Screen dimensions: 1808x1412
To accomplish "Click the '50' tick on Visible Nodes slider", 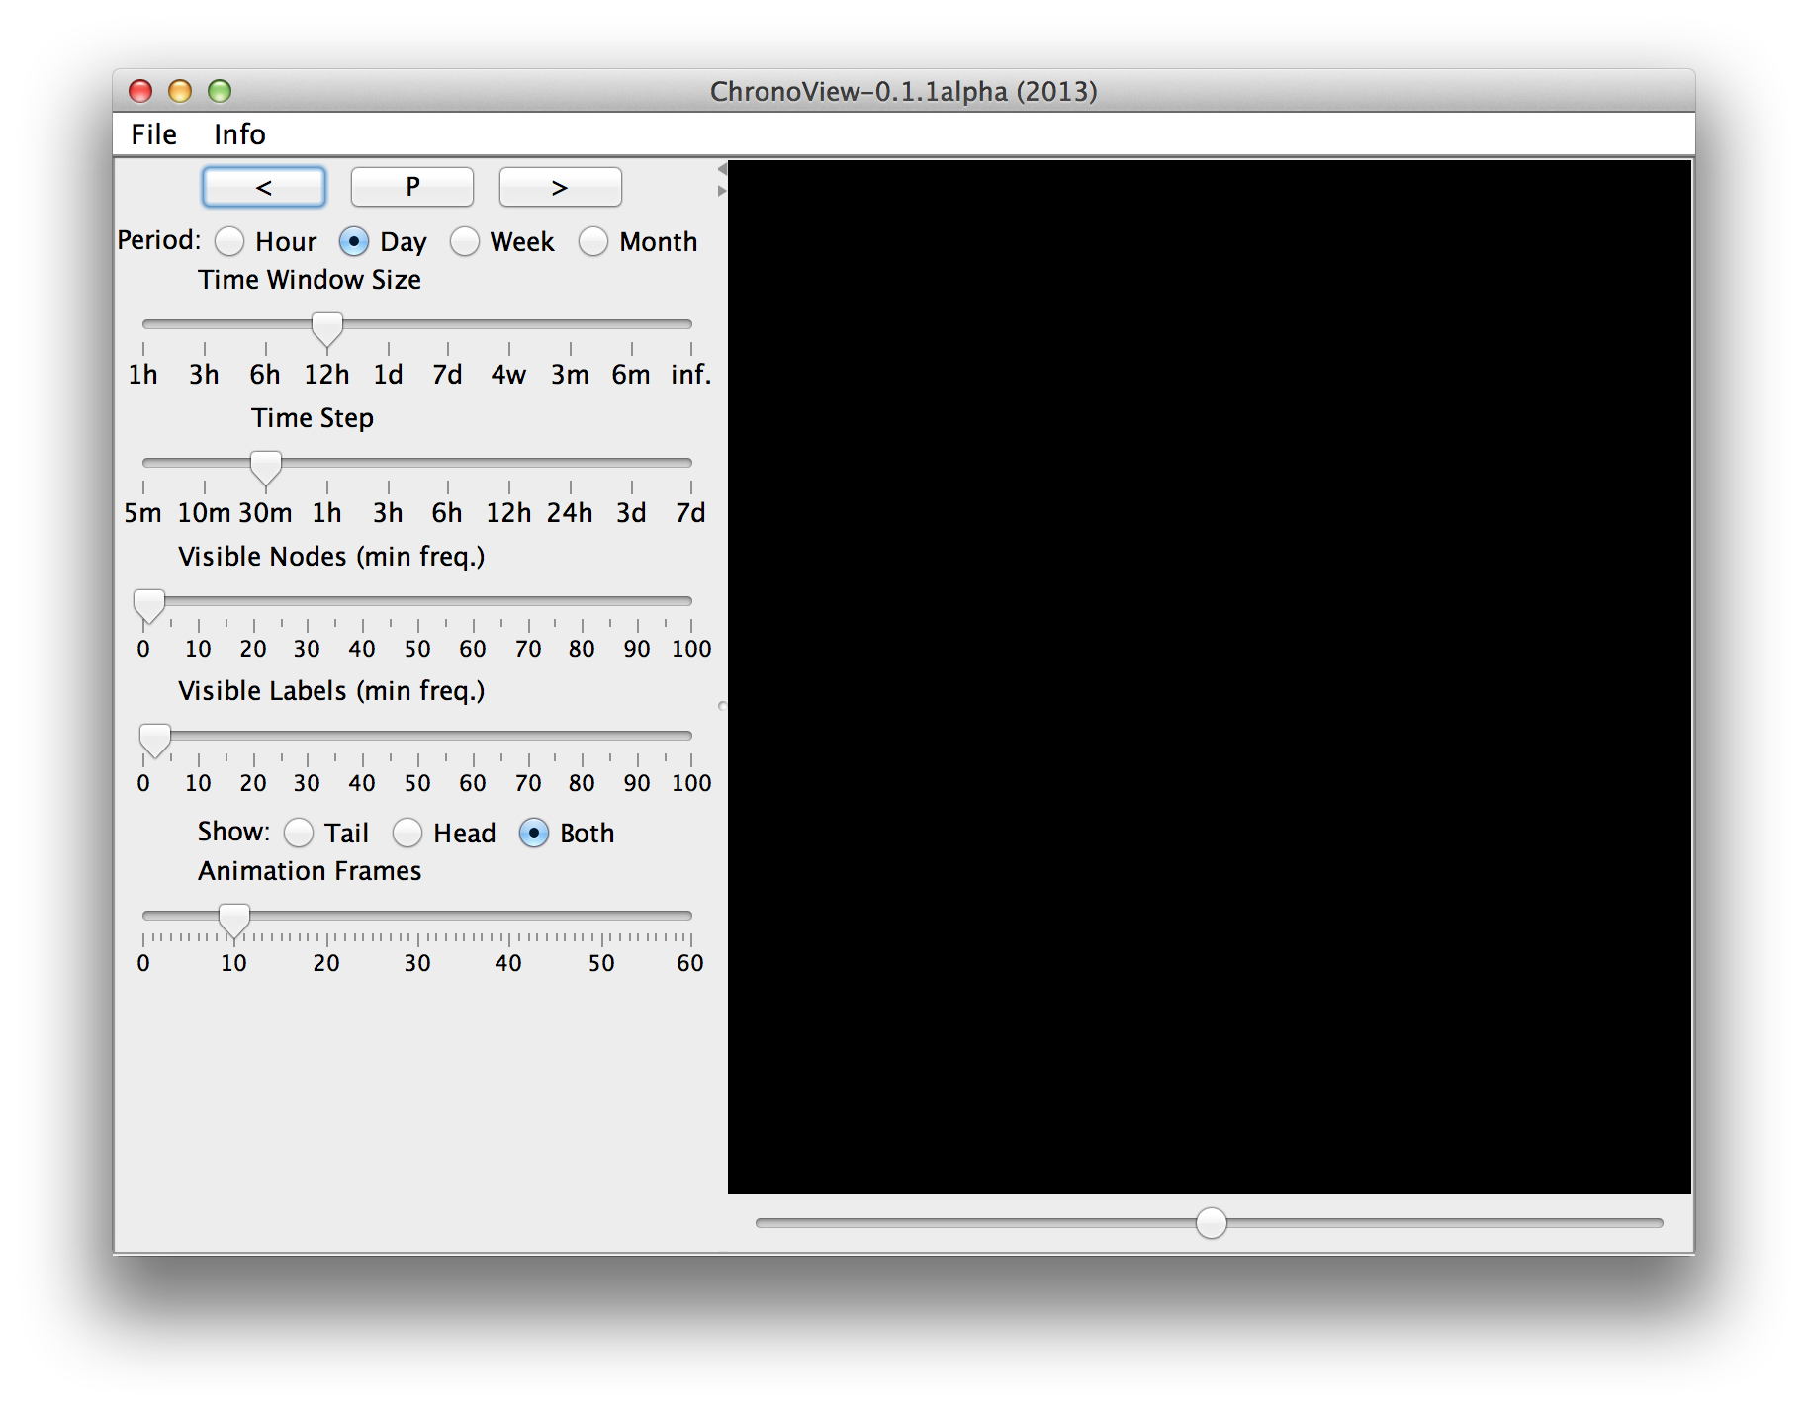I will point(417,649).
